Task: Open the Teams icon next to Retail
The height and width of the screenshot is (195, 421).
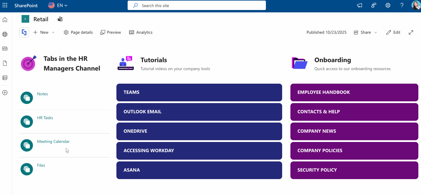Action: tap(60, 19)
